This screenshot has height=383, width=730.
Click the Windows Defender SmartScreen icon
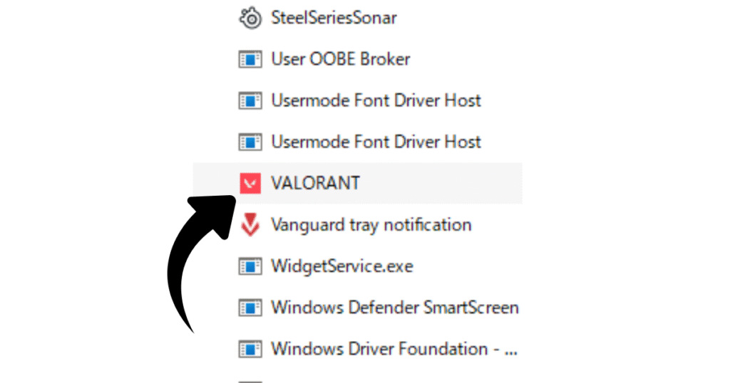coord(250,308)
